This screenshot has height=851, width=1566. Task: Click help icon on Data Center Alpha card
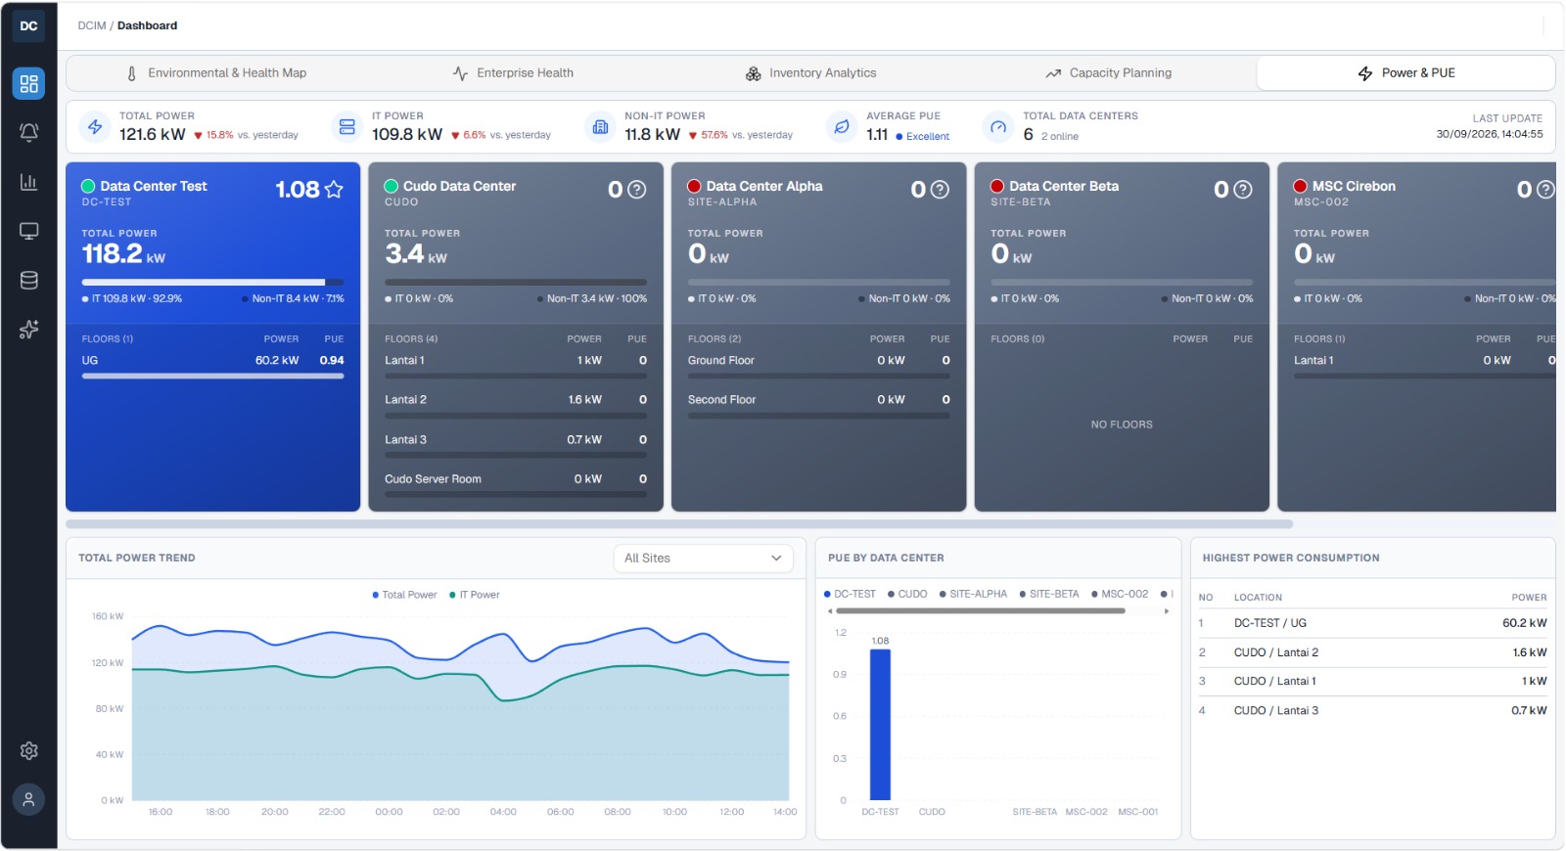point(940,190)
